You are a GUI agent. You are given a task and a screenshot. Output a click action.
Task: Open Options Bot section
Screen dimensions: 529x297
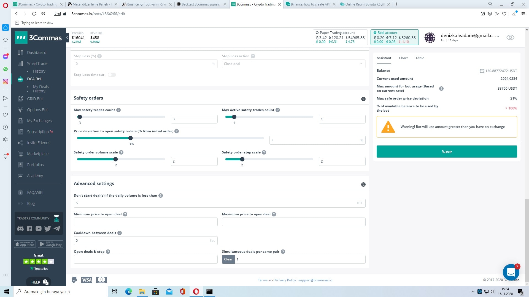(37, 110)
